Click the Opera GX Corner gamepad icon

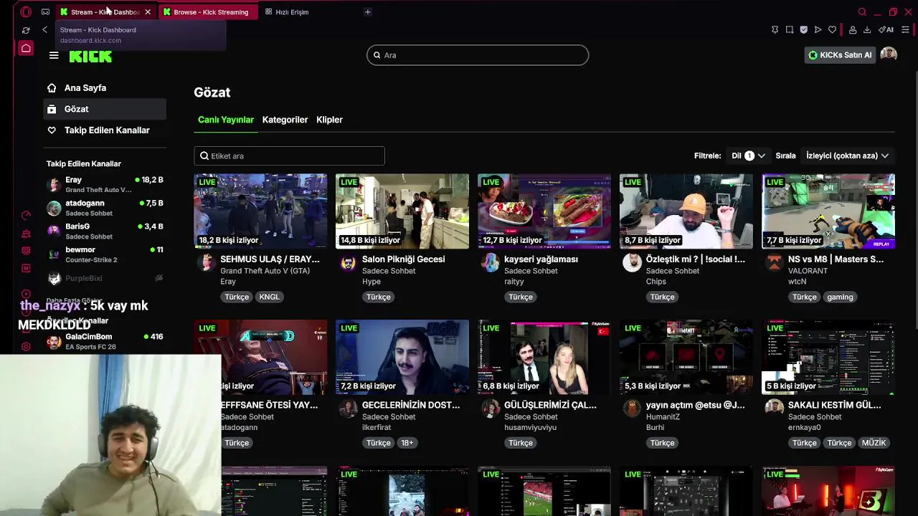pyautogui.click(x=45, y=11)
